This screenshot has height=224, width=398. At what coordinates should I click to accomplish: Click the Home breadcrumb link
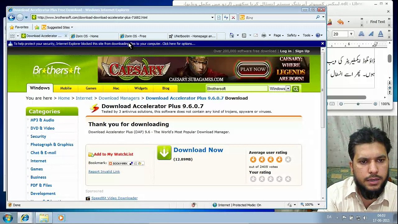(64, 98)
